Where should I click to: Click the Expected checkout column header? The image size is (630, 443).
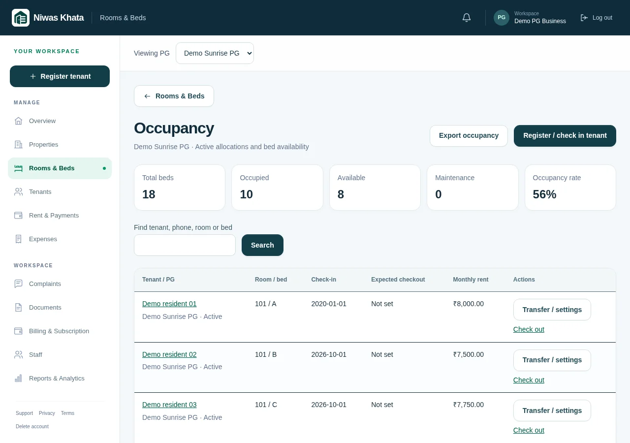[398, 280]
